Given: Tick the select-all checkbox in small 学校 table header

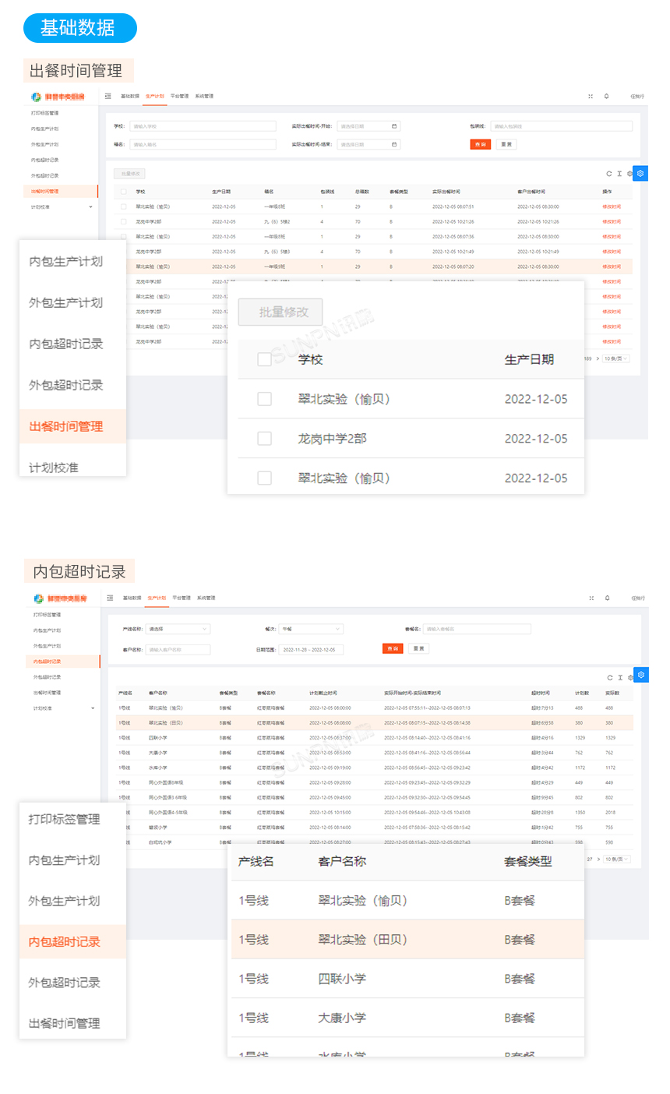Looking at the screenshot, I should point(123,192).
